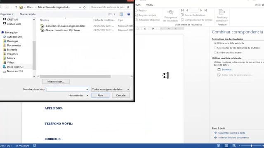Click Comprobación de errores in ribbon
This screenshot has width=264, height=148.
coord(196,20)
